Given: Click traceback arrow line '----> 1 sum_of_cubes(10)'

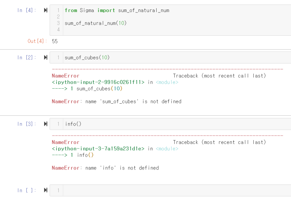Looking at the screenshot, I should (x=87, y=89).
